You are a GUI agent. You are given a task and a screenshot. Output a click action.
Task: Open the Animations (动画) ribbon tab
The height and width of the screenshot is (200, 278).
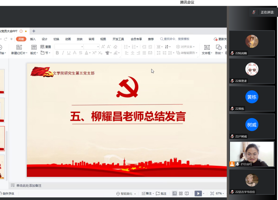(x=68, y=39)
